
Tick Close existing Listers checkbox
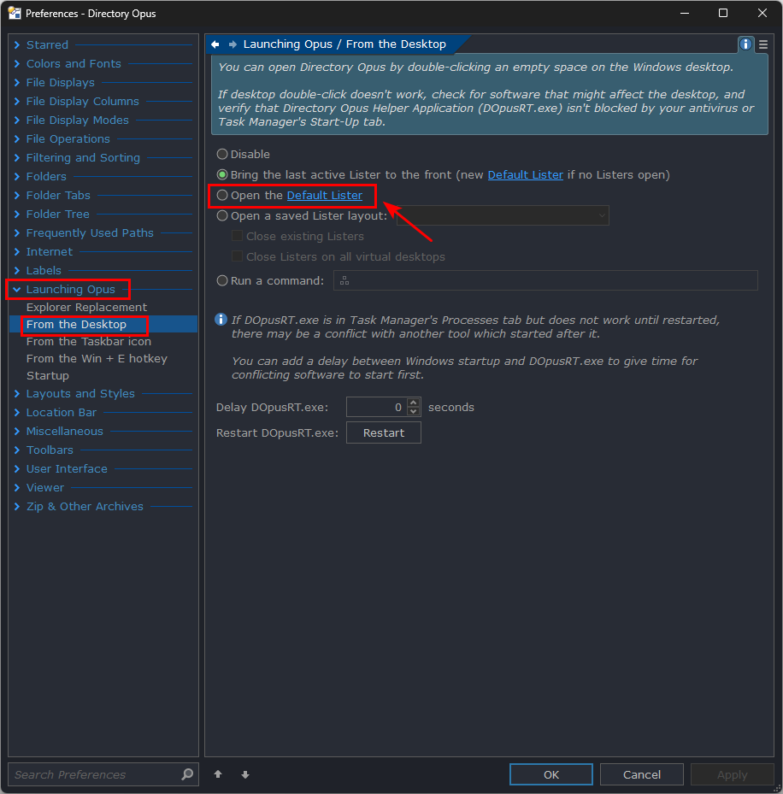tap(237, 236)
